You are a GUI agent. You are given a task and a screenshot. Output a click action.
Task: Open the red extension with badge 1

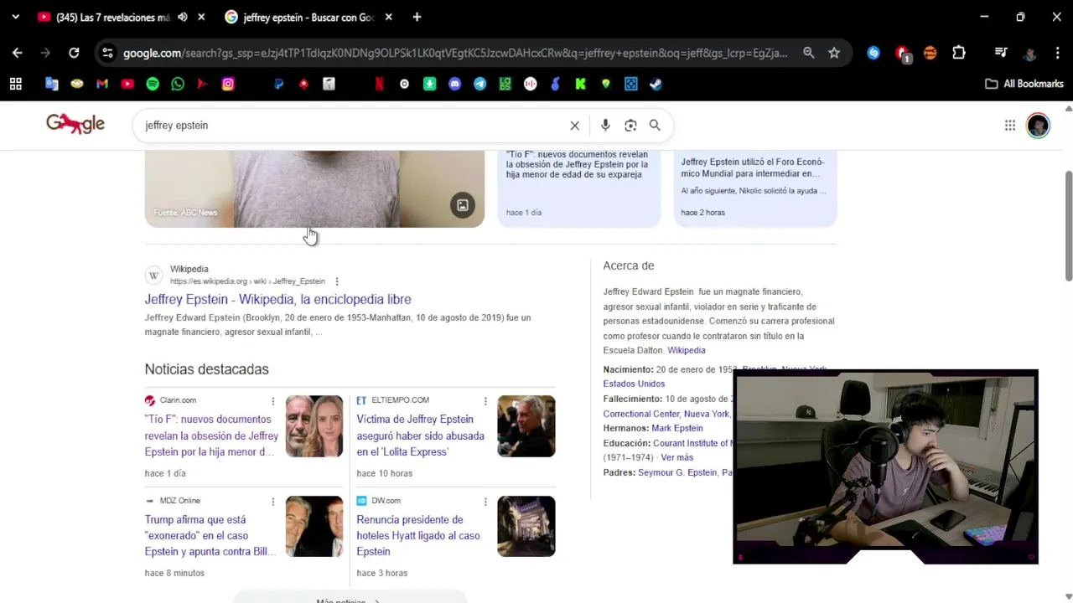click(x=902, y=54)
